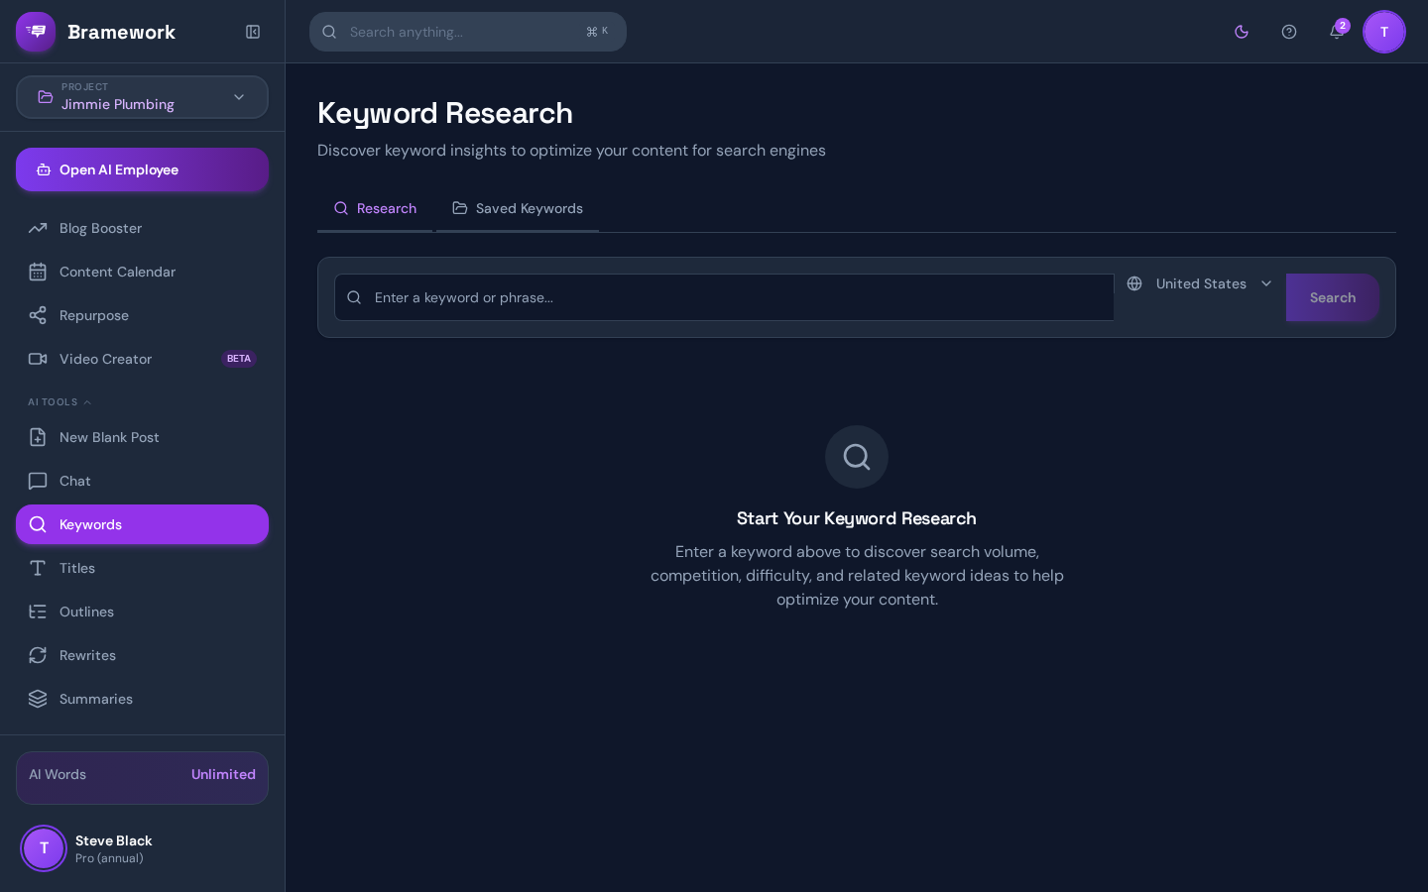Click the AI Words Unlimited card

pos(142,778)
